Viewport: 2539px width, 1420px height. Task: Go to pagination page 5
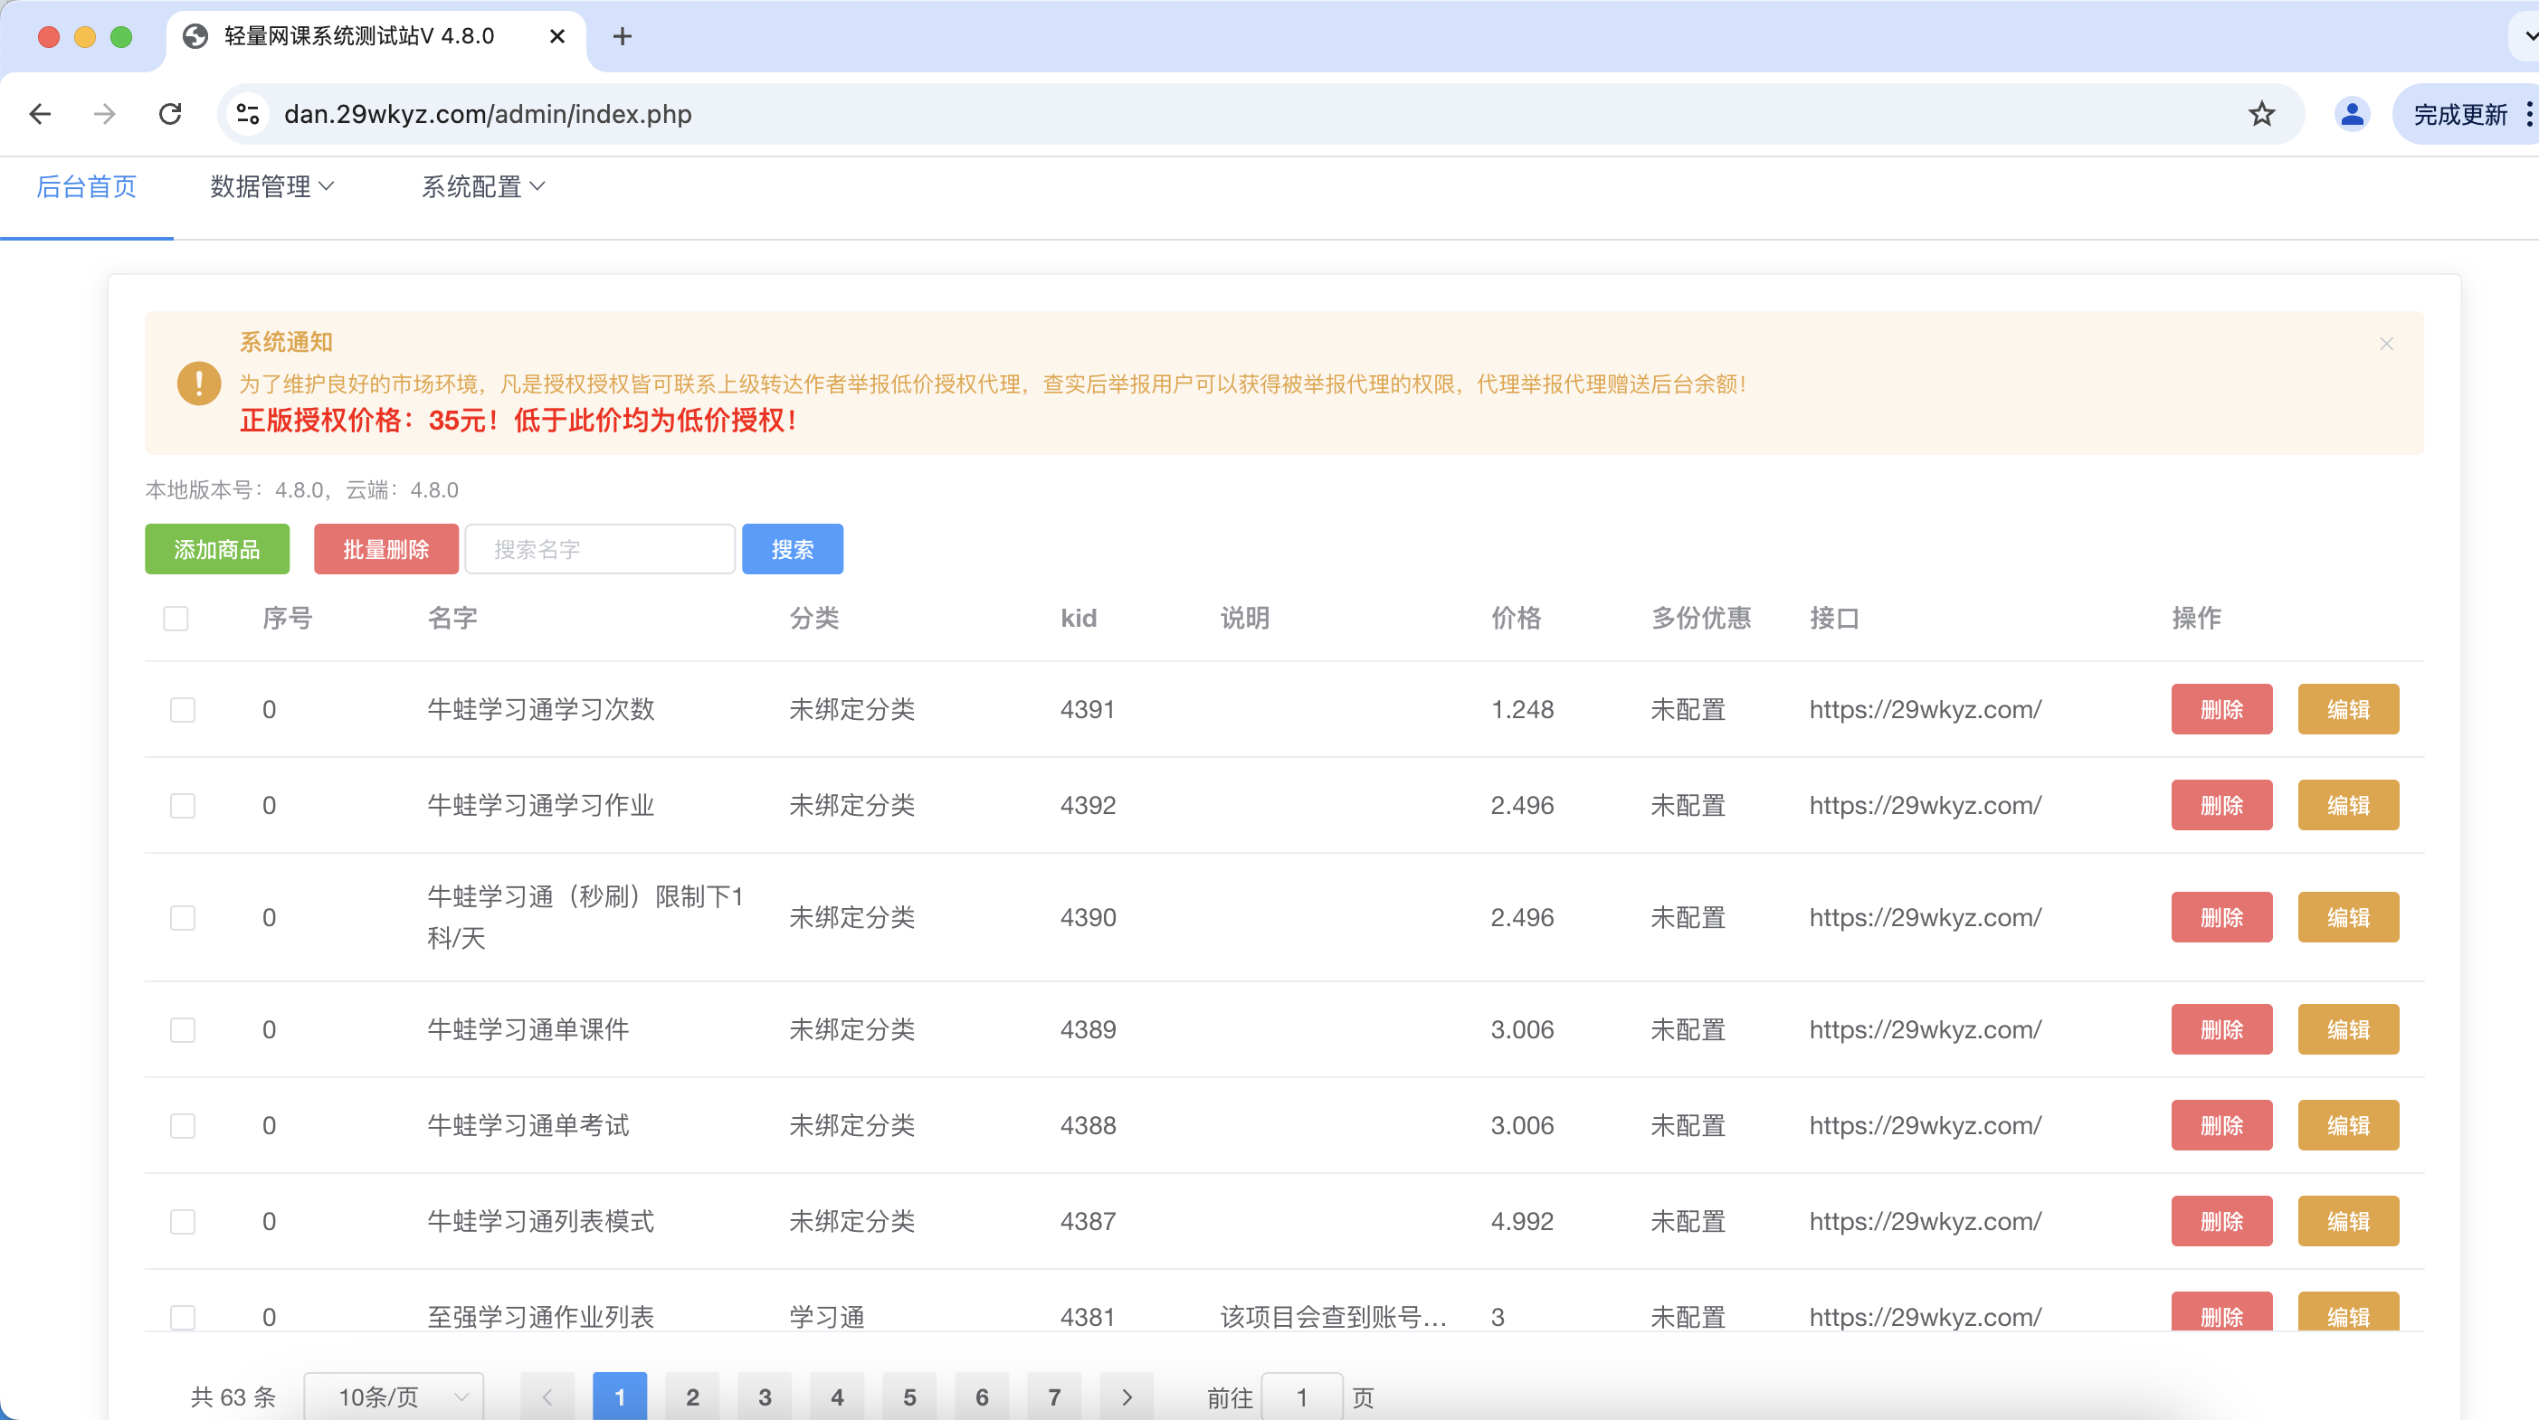pyautogui.click(x=909, y=1396)
